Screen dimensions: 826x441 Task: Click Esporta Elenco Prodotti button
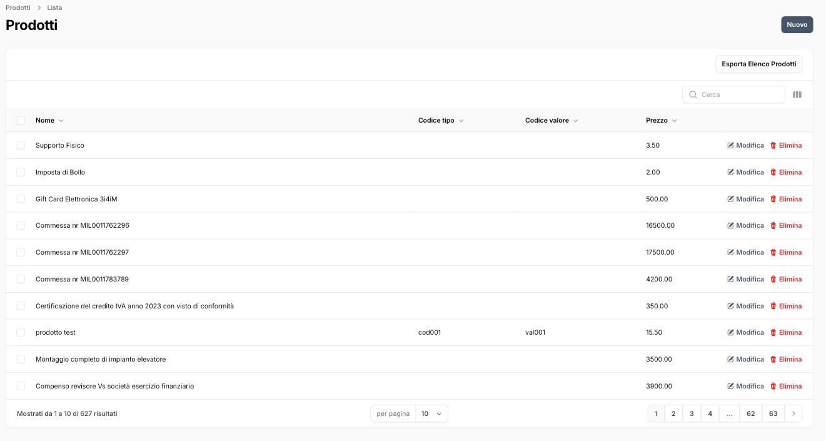[x=758, y=64]
